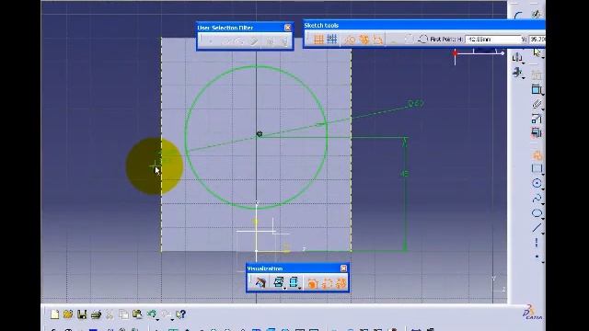The height and width of the screenshot is (331, 589).
Task: Toggle Construction/Standard Element mode
Action: tap(350, 39)
